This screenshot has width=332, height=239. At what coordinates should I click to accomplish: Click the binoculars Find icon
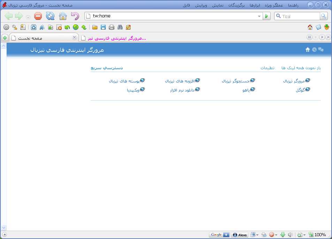tap(120, 27)
